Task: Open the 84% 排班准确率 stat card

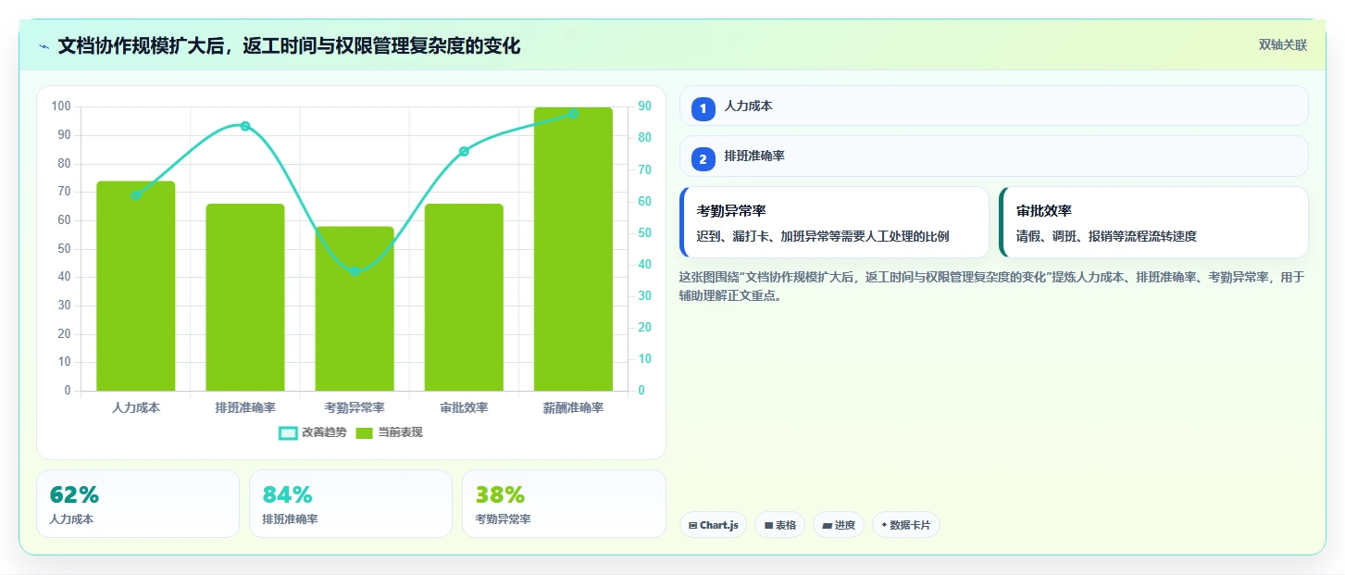Action: [351, 504]
